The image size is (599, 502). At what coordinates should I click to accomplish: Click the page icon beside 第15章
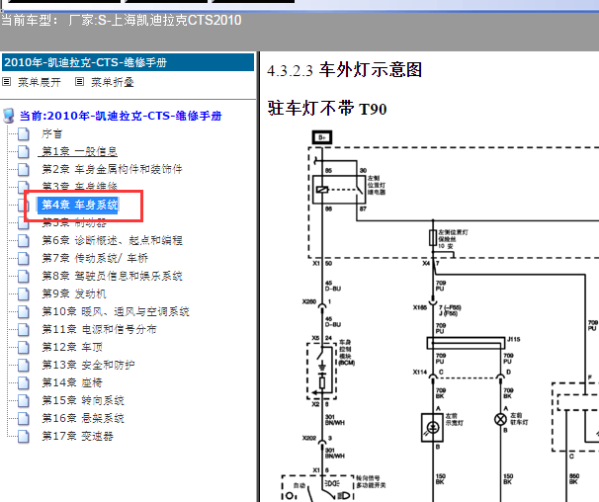(x=24, y=400)
